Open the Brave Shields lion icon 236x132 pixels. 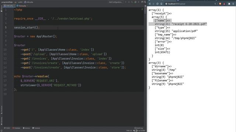tap(220, 4)
